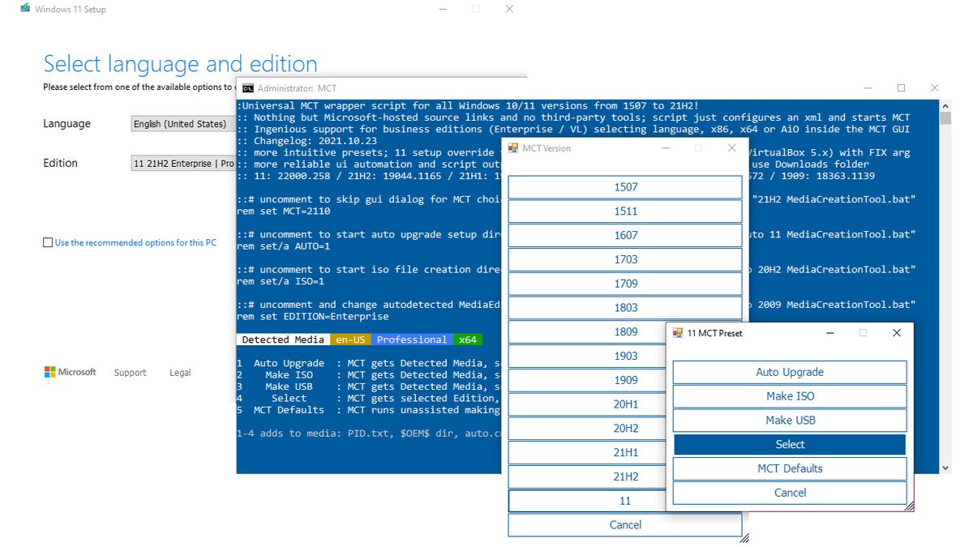Click the Windows Setup logo in the title bar

point(24,9)
